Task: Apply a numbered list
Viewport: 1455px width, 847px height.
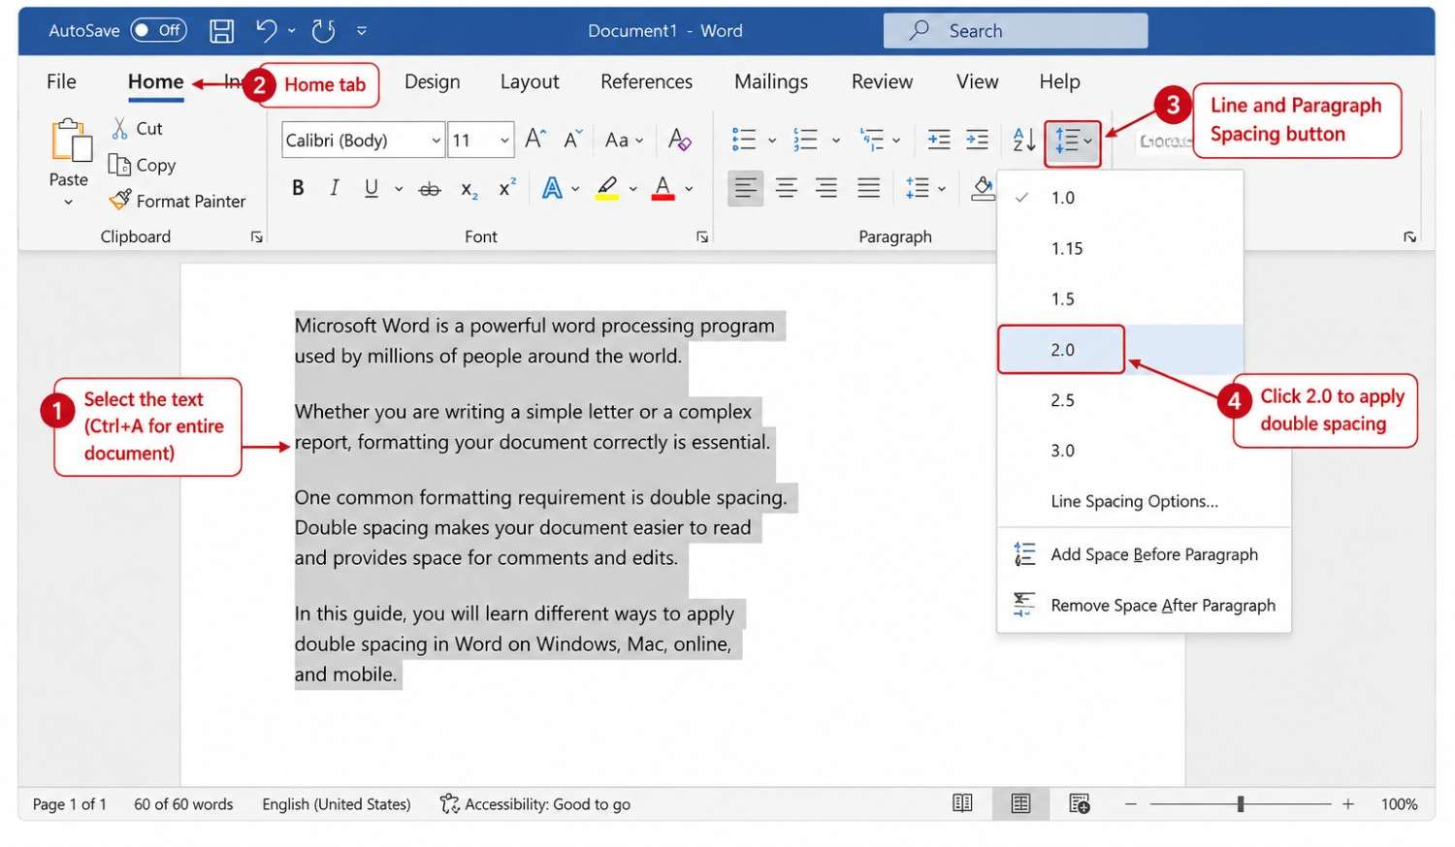Action: click(806, 140)
